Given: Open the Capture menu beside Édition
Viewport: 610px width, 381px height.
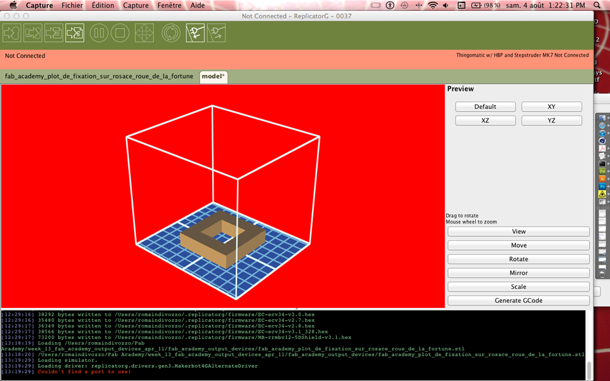Looking at the screenshot, I should point(136,6).
